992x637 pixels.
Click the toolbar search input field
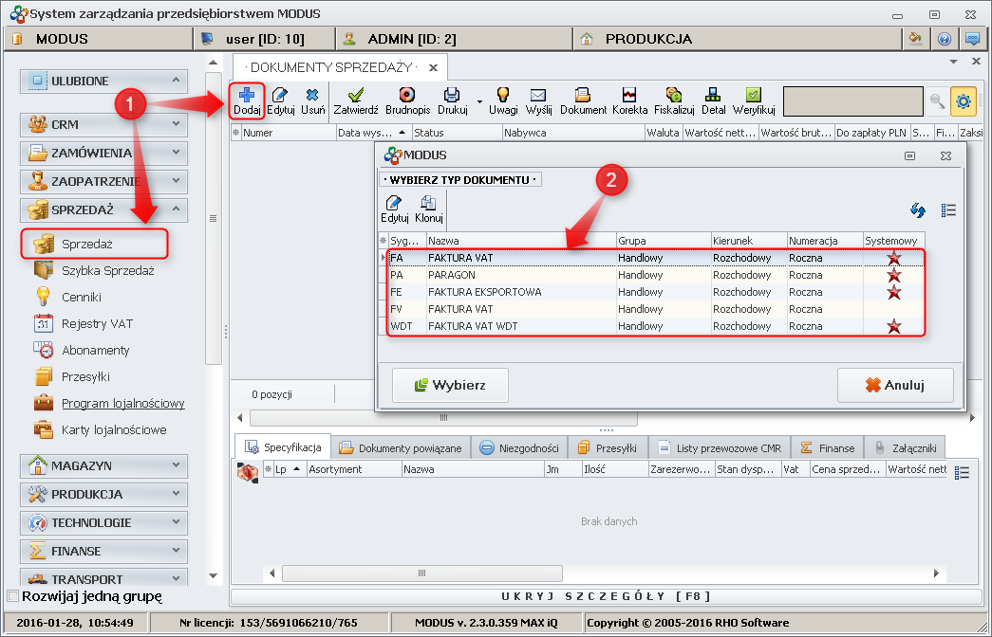(852, 100)
